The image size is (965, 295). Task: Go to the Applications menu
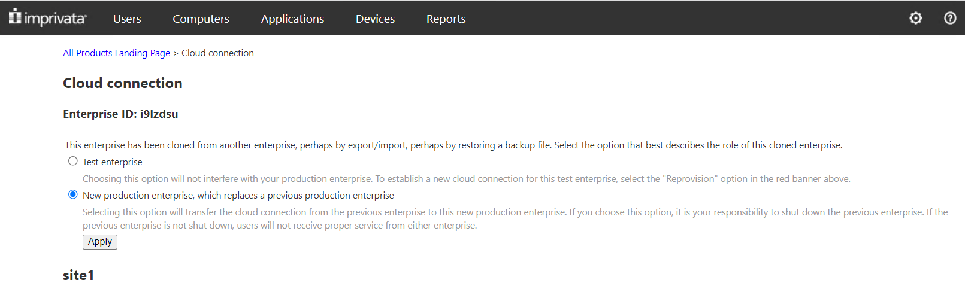coord(292,19)
